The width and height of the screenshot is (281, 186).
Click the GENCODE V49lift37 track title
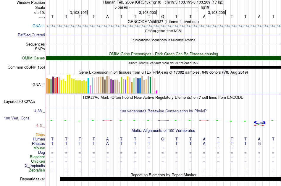click(x=163, y=22)
